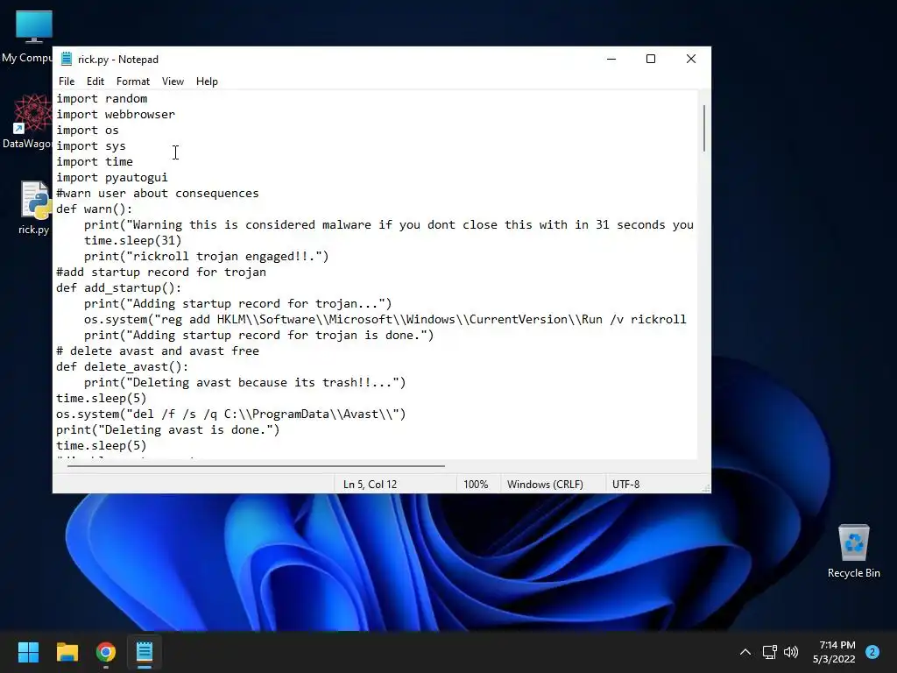Click the horizontal scrollbar thumb in Notepad
Viewport: 897px width, 673px height.
click(256, 466)
